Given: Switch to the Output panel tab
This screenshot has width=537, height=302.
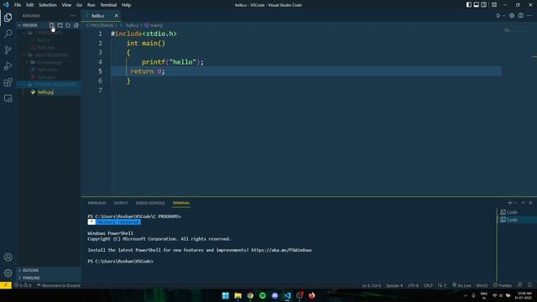Looking at the screenshot, I should pyautogui.click(x=121, y=203).
